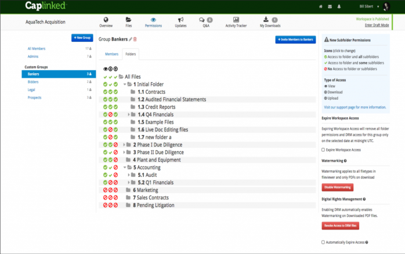Toggle download permission for 5.2 Q1 Financials

(x=111, y=183)
